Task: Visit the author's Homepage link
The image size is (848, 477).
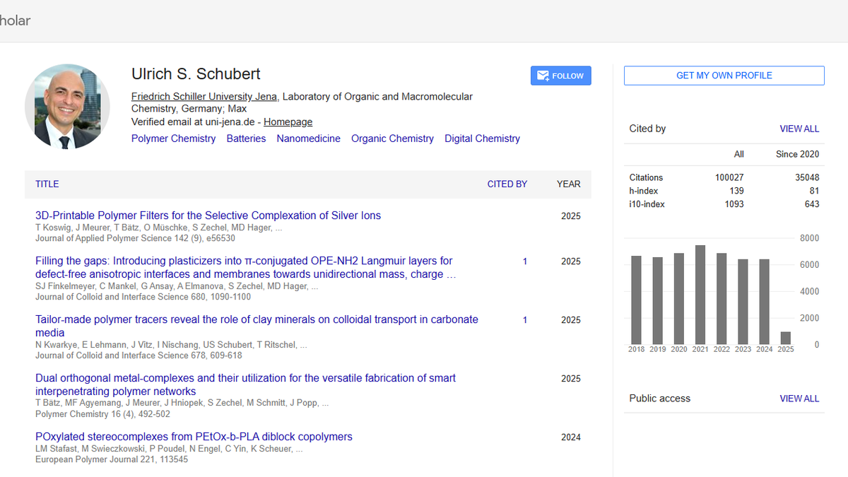Action: 288,122
